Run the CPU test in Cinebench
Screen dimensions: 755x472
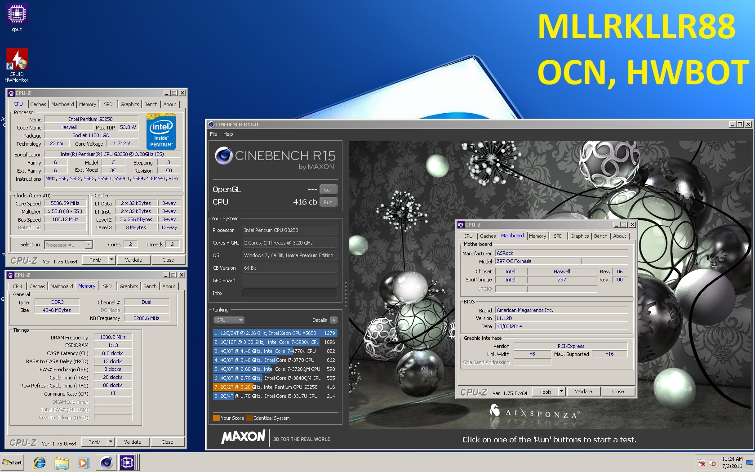coord(328,202)
